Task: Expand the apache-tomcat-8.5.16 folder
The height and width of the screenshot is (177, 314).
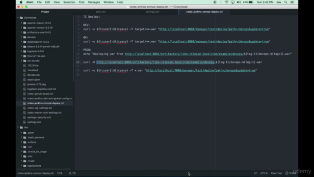Action: point(22,28)
